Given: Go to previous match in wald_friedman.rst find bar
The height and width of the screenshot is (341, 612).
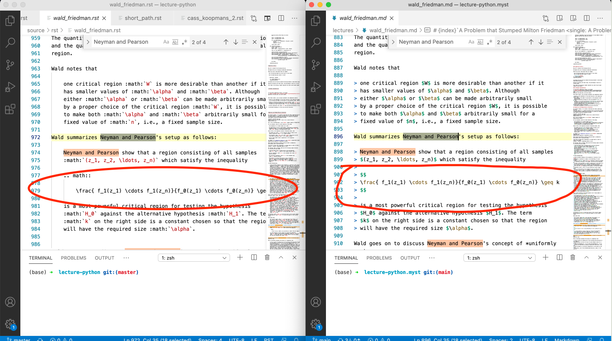Looking at the screenshot, I should (226, 42).
